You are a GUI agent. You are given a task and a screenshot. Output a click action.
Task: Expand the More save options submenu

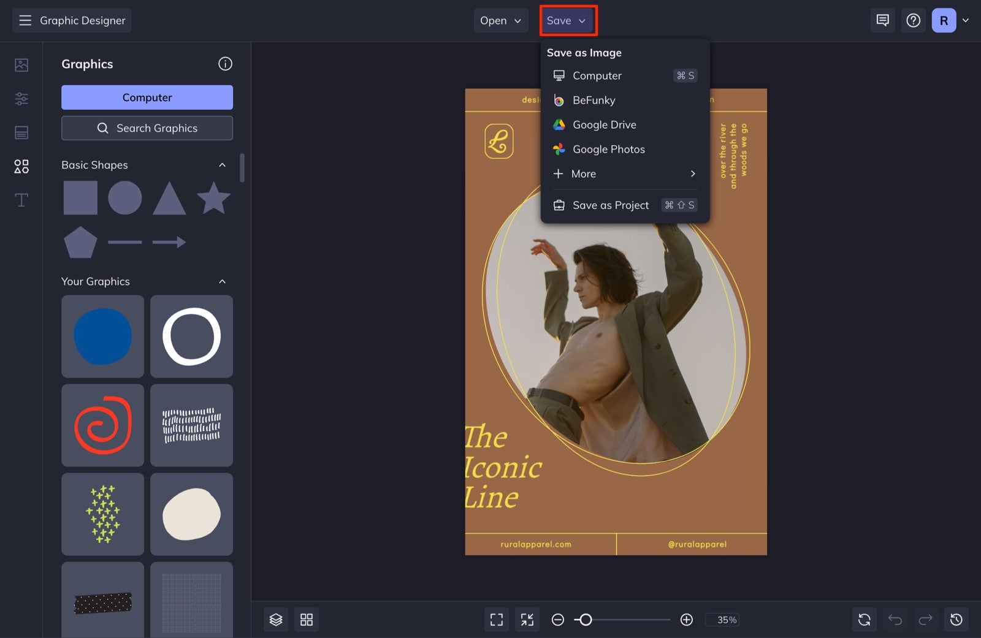[625, 173]
